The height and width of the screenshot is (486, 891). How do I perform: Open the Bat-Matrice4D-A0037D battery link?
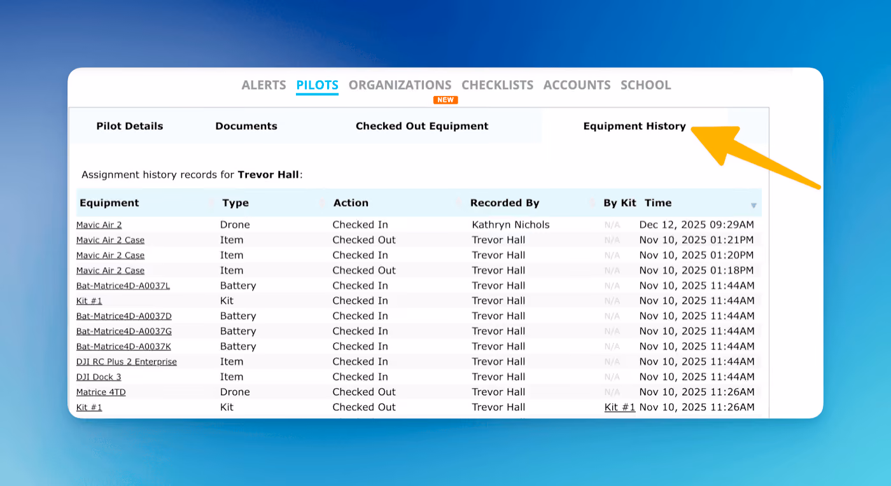pyautogui.click(x=123, y=316)
